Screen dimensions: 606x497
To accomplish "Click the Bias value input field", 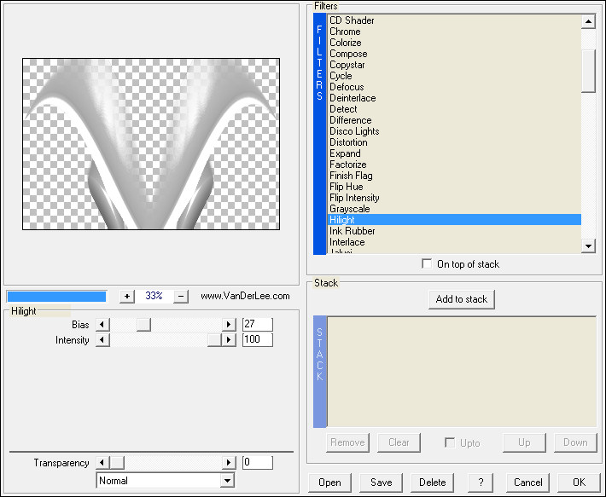I will 257,324.
